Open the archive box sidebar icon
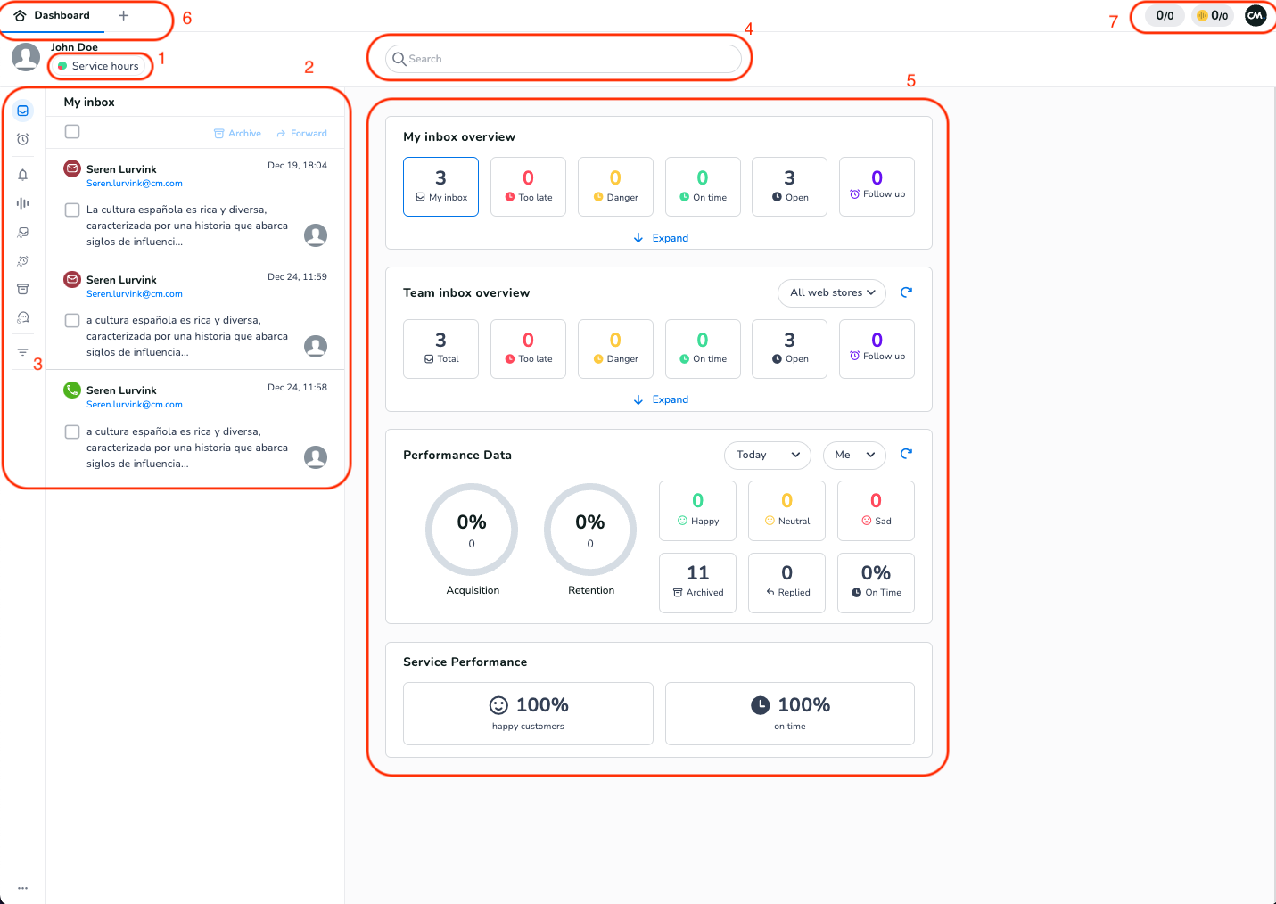This screenshot has width=1276, height=904. click(23, 289)
